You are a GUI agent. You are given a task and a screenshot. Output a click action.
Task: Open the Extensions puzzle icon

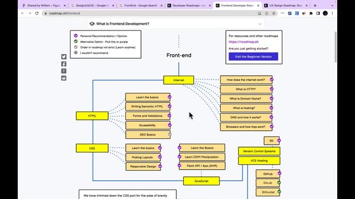click(311, 13)
